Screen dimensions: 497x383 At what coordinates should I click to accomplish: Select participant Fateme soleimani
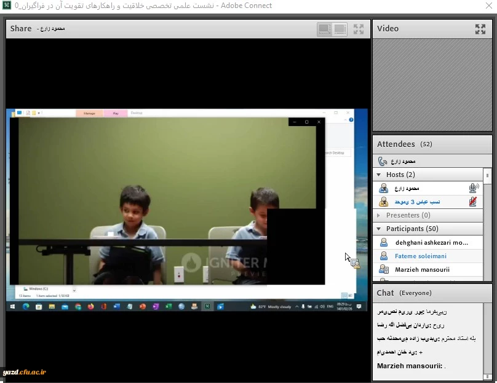[x=421, y=256]
